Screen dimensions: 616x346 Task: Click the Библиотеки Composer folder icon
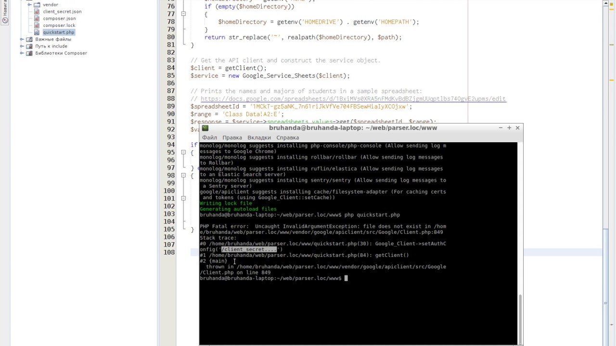coord(29,53)
